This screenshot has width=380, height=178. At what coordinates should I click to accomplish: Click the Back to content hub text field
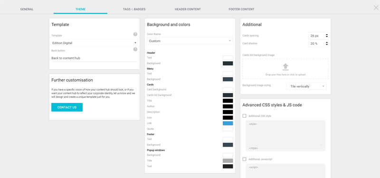click(x=94, y=58)
